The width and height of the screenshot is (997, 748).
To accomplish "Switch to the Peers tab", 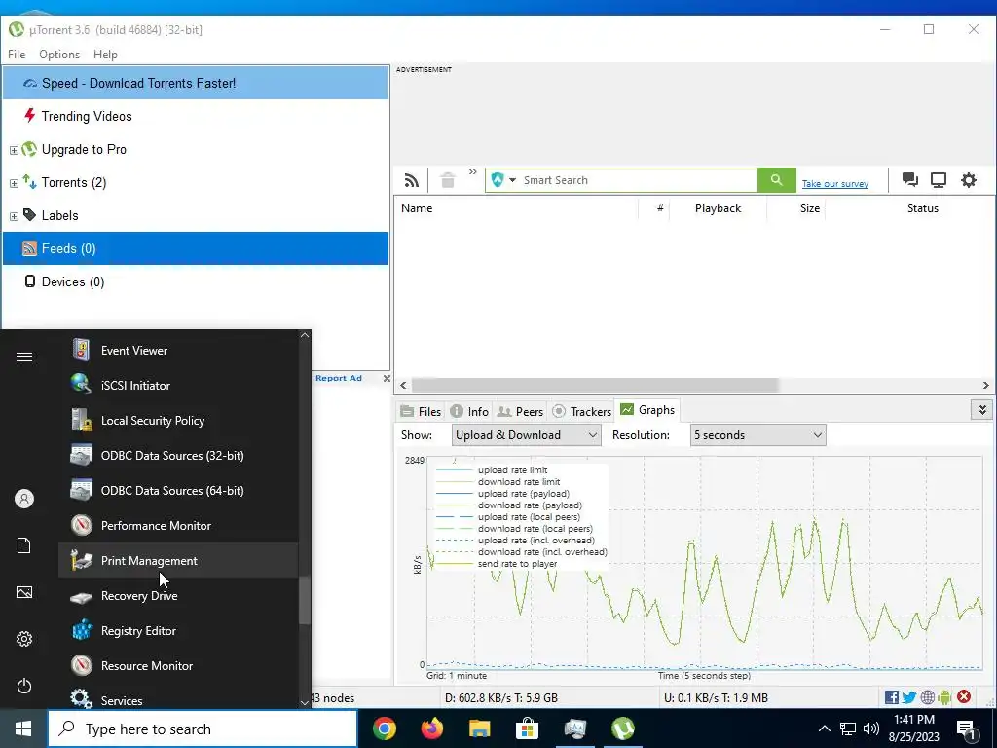I will 520,412.
